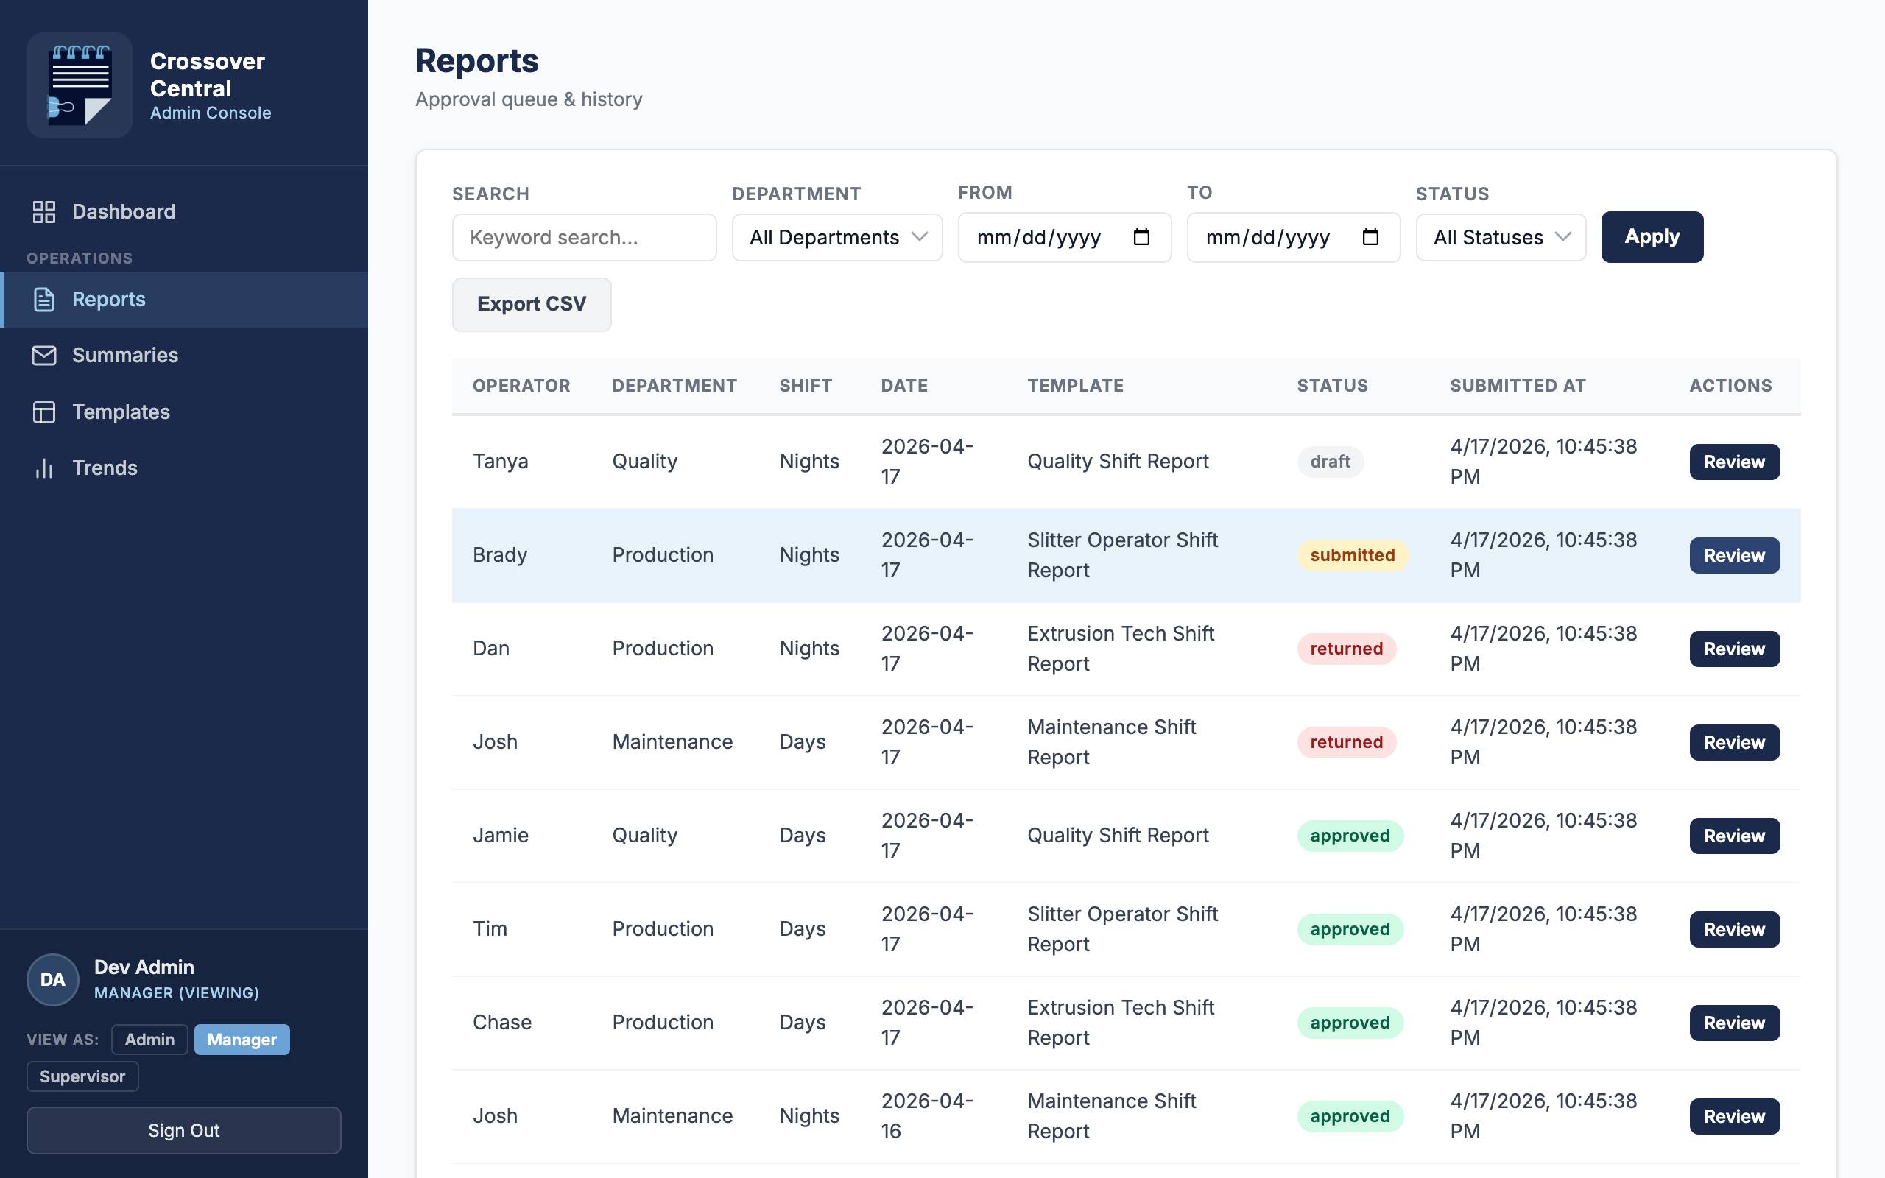Image resolution: width=1885 pixels, height=1178 pixels.
Task: Click the Reports document icon
Action: (x=44, y=299)
